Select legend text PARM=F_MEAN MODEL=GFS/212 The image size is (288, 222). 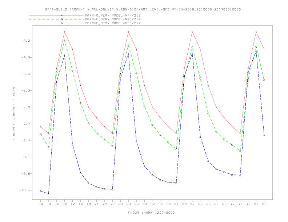(x=113, y=23)
